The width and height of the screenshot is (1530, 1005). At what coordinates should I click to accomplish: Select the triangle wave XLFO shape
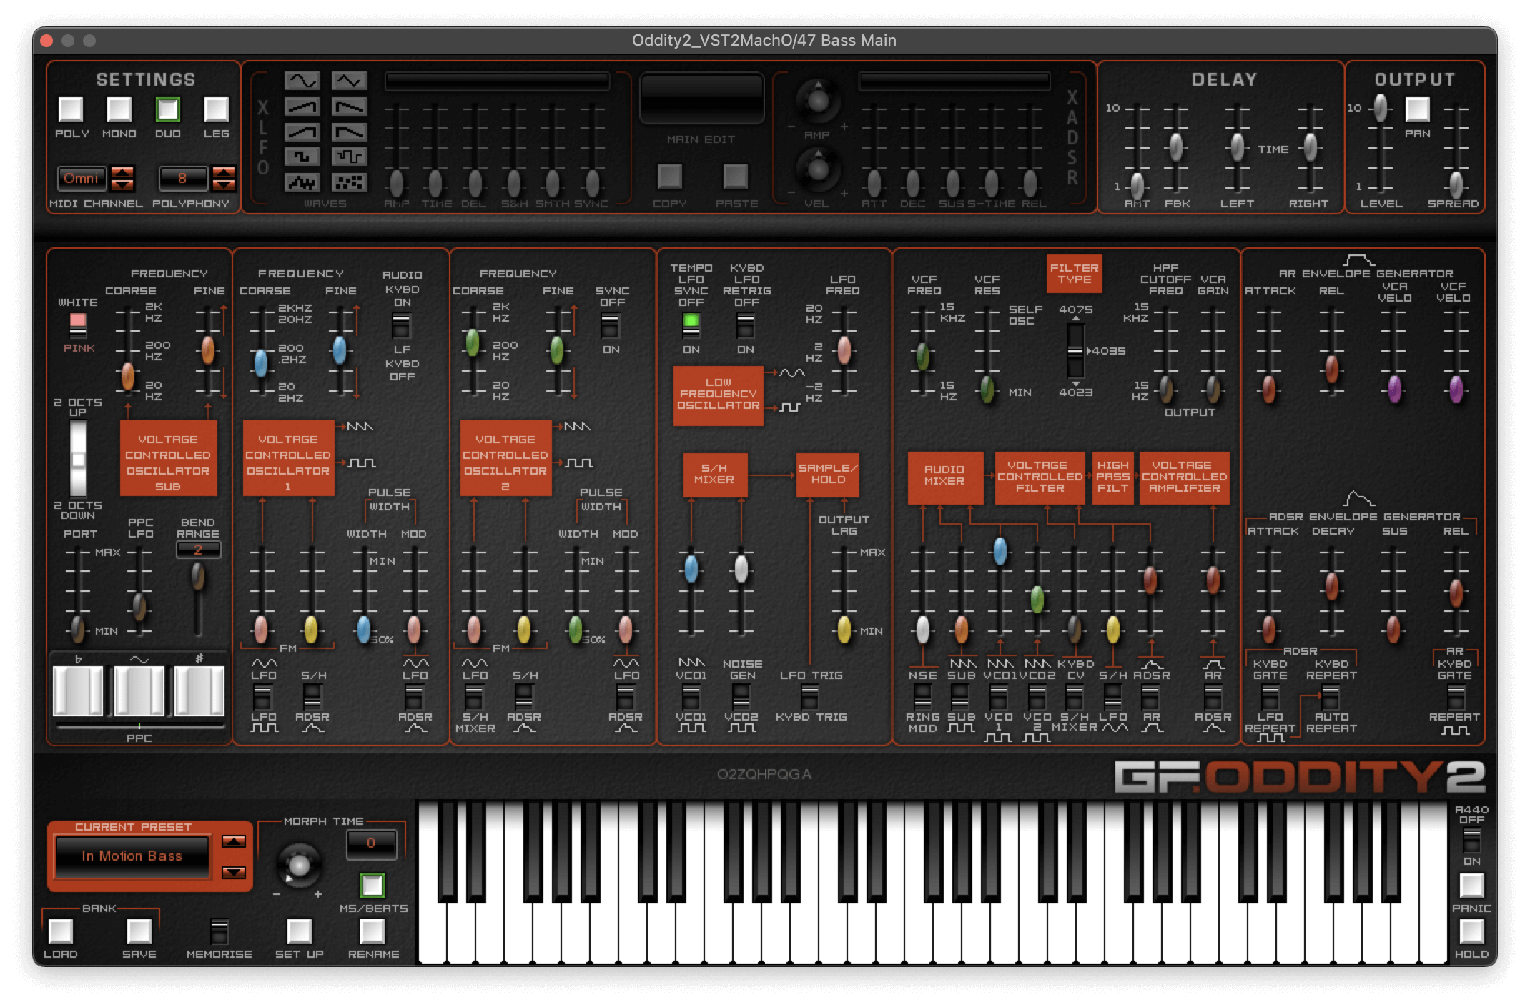coord(349,81)
